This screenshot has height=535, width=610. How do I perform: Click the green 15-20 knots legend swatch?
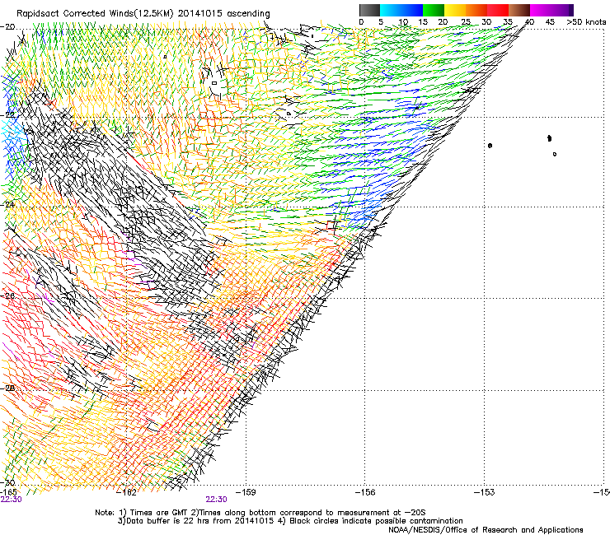434,10
